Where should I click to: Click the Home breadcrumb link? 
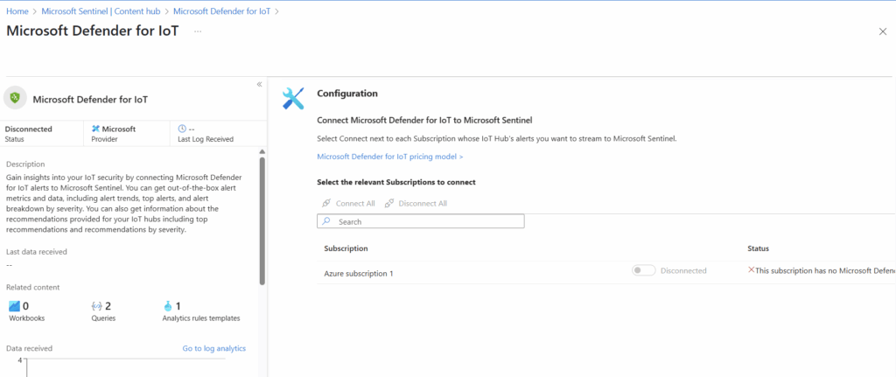click(17, 11)
